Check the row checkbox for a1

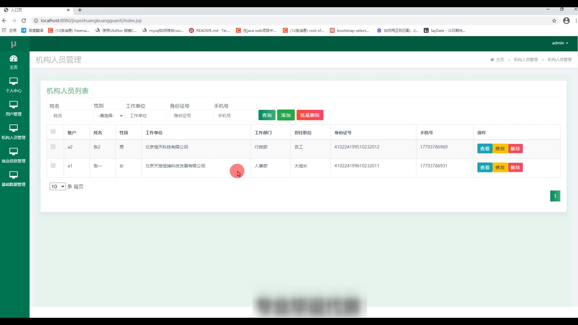(53, 166)
